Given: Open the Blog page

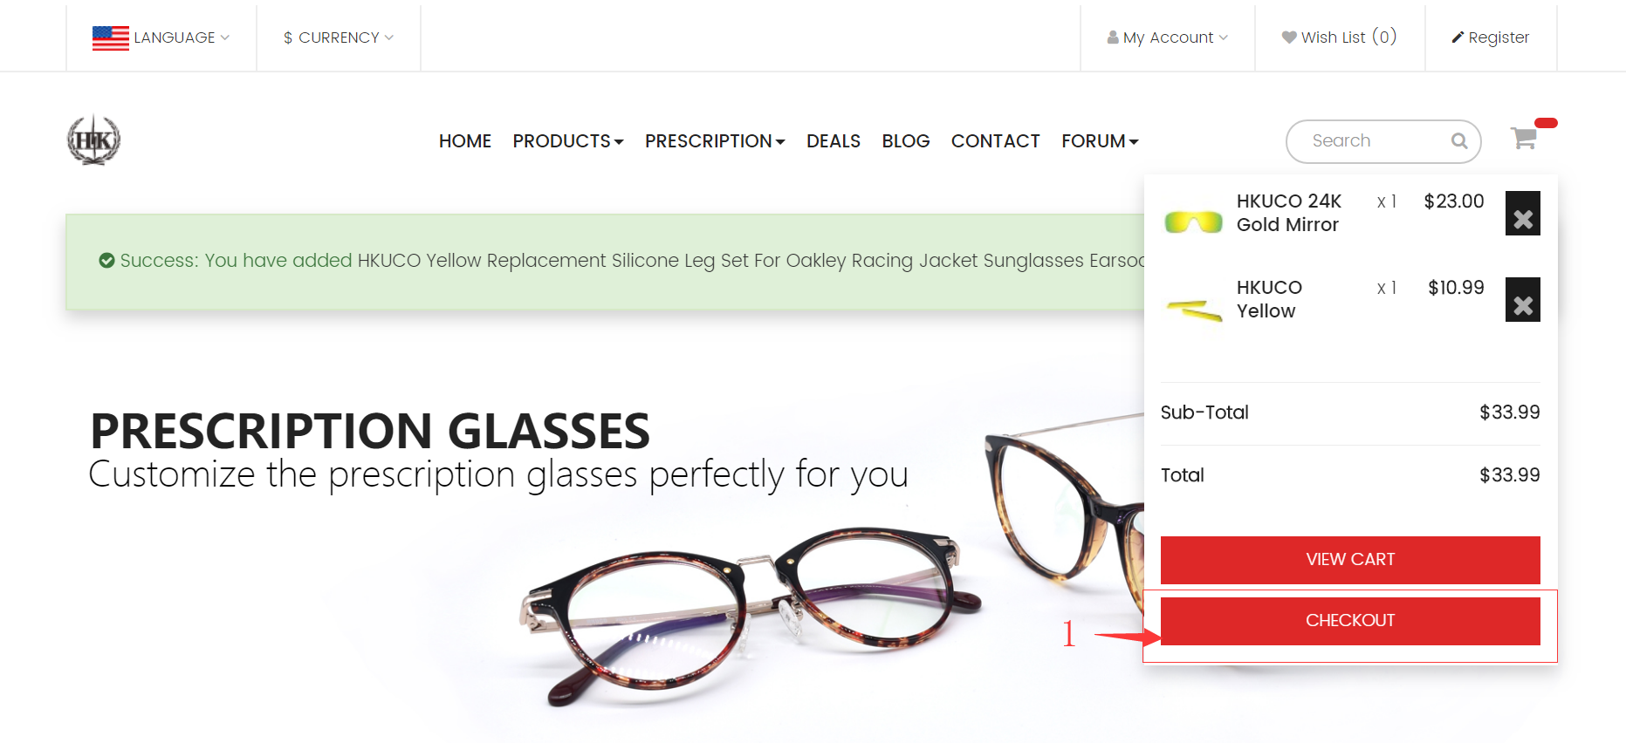Looking at the screenshot, I should [x=906, y=141].
